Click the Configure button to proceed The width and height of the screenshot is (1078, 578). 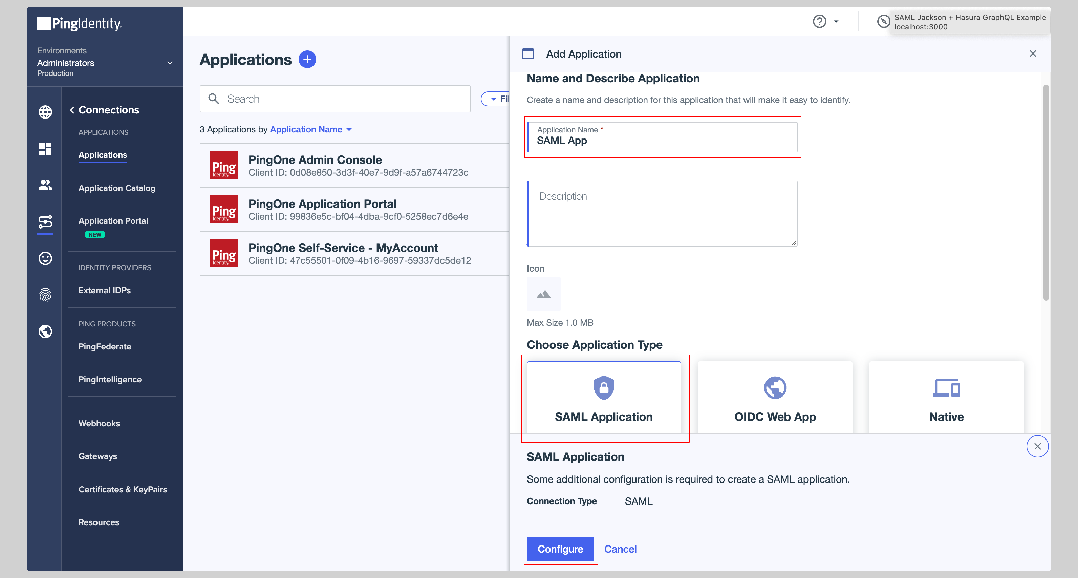(x=561, y=549)
